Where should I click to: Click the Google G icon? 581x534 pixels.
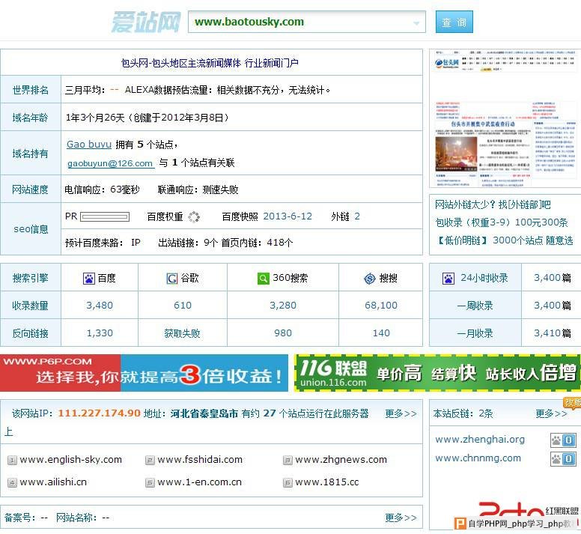click(x=172, y=279)
